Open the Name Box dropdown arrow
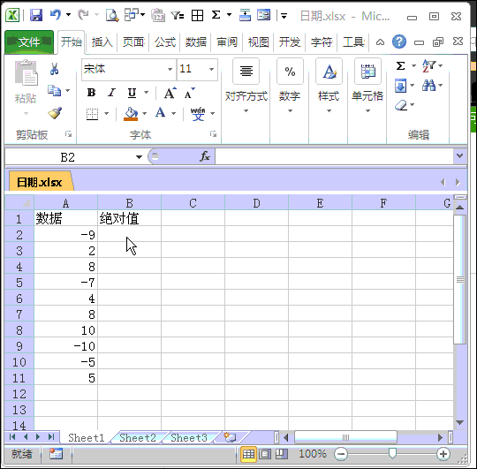477x469 pixels. (139, 157)
